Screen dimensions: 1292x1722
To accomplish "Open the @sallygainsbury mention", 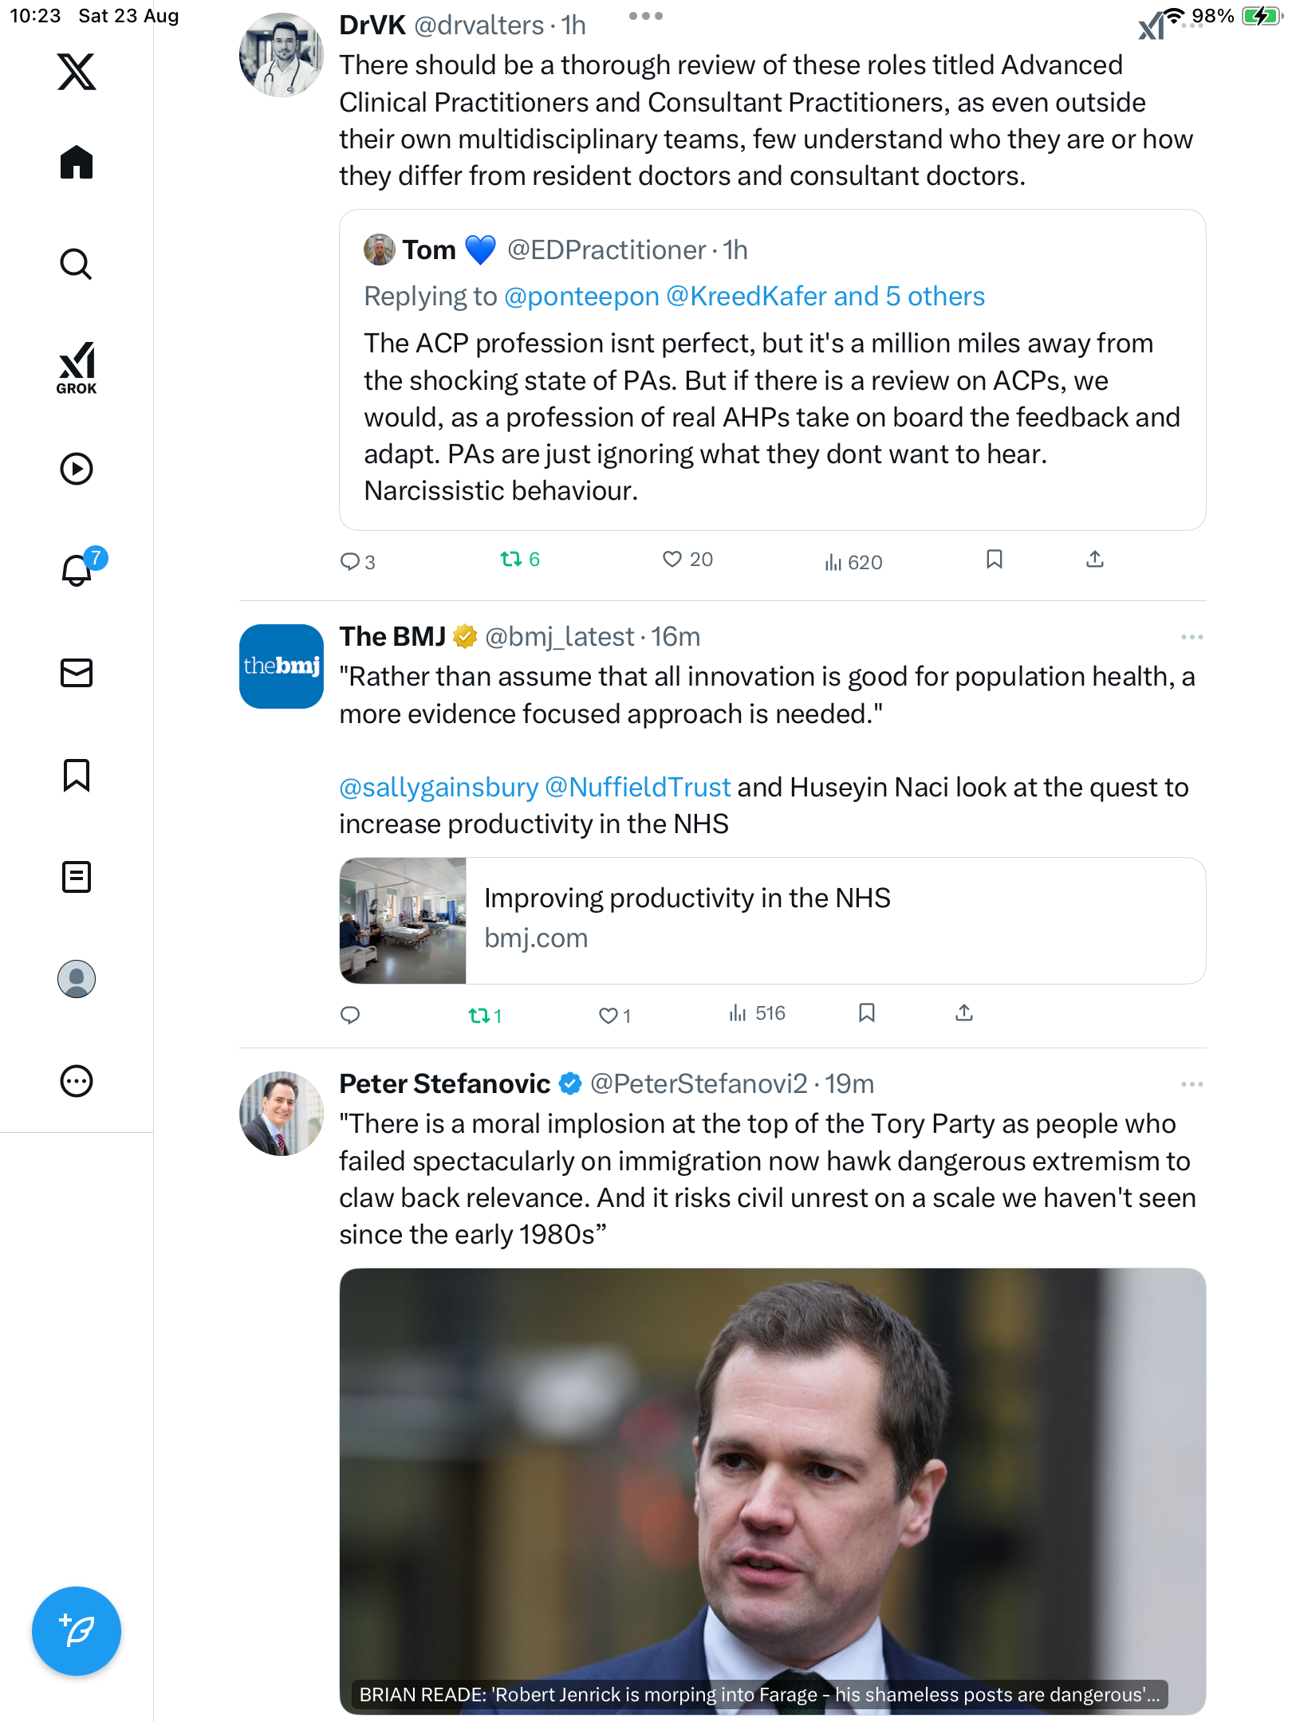I will 439,788.
